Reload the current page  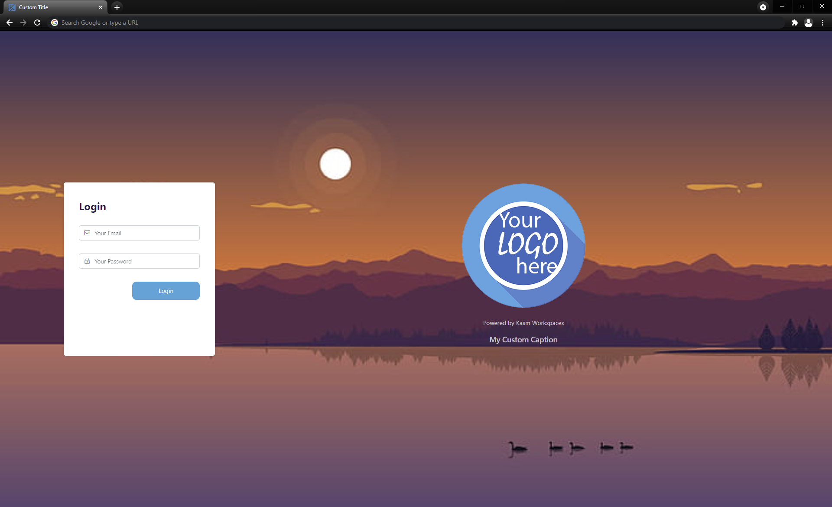click(37, 23)
